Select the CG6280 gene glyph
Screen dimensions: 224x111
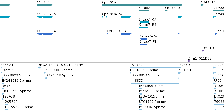tap(45, 5)
